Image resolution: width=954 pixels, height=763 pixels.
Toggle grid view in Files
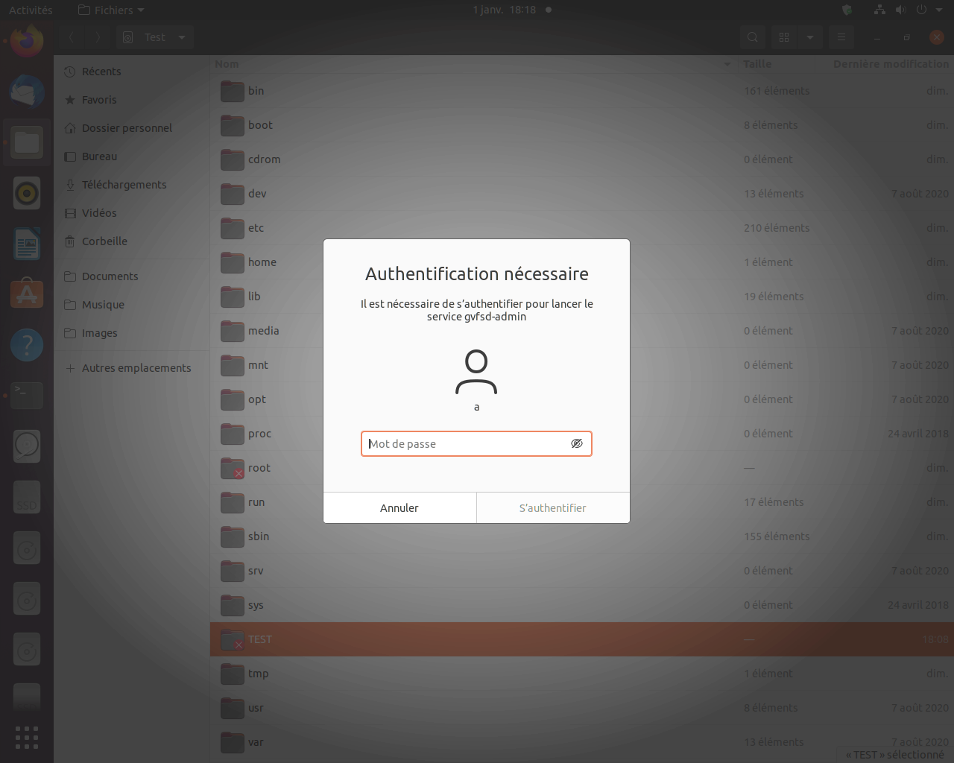[x=784, y=37]
